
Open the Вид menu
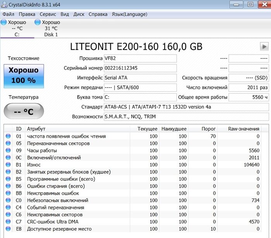click(x=65, y=14)
